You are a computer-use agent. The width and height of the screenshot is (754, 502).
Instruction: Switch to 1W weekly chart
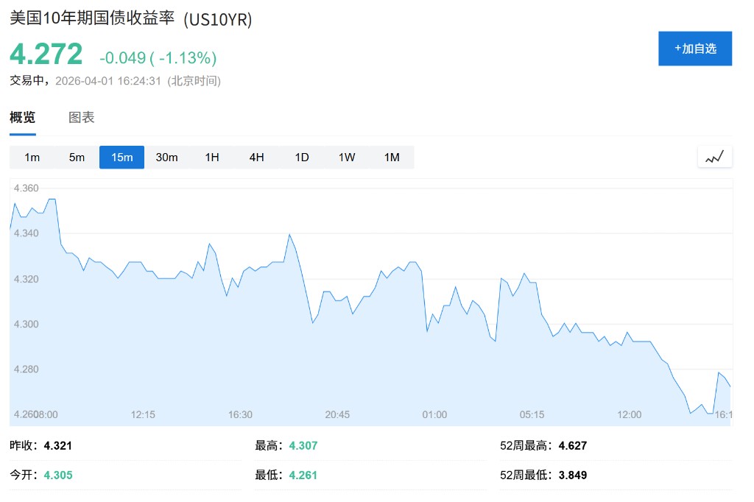[347, 157]
